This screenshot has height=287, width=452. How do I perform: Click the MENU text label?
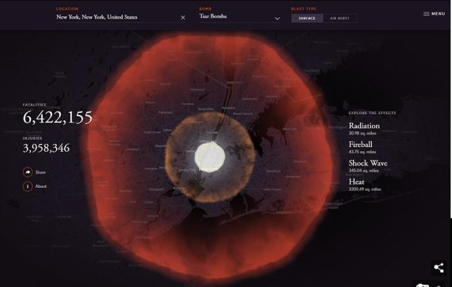click(438, 14)
